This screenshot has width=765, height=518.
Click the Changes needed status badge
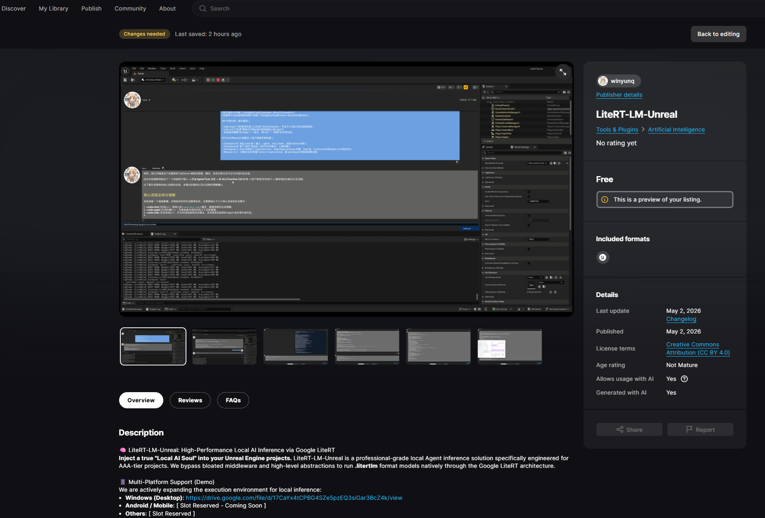coord(144,34)
